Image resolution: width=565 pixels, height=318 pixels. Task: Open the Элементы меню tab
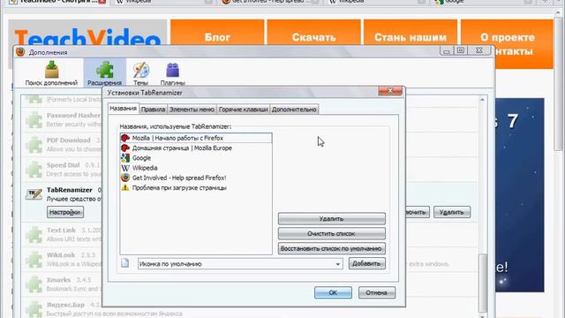coord(192,110)
